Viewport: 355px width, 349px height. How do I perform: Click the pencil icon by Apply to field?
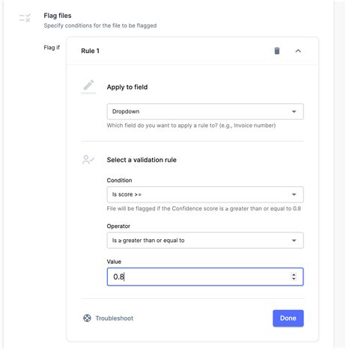pos(88,87)
